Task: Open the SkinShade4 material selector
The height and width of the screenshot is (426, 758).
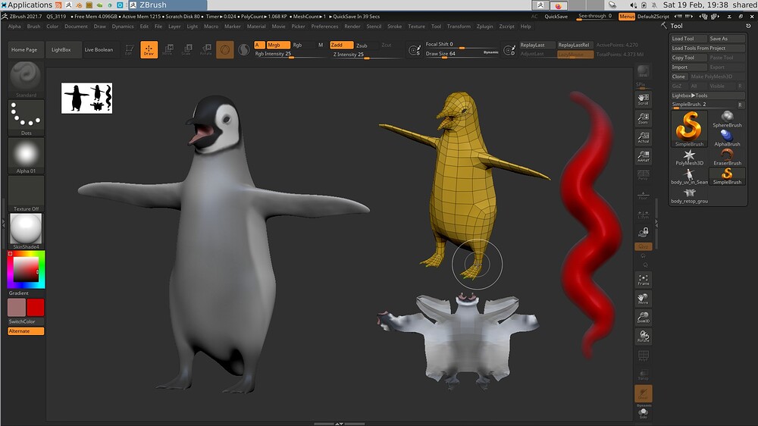Action: pos(26,231)
